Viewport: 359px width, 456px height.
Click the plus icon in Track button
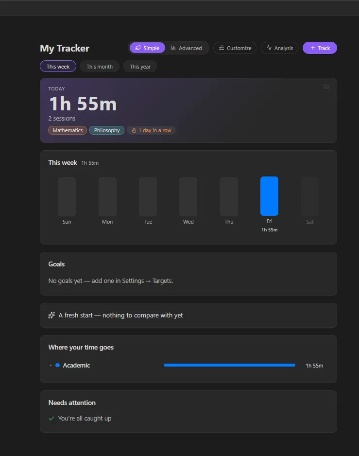tap(313, 48)
